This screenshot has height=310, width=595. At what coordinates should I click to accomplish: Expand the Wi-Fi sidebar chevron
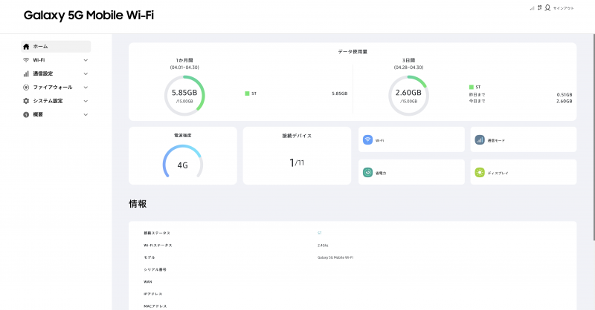click(x=86, y=60)
